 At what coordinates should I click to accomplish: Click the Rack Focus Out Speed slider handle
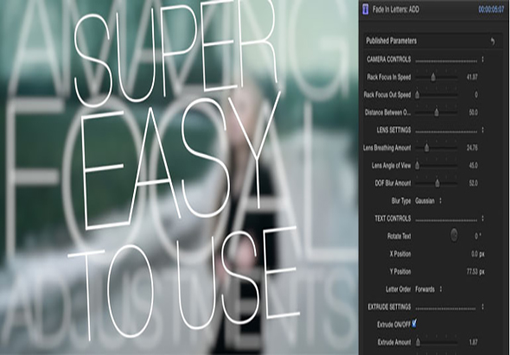pyautogui.click(x=418, y=95)
